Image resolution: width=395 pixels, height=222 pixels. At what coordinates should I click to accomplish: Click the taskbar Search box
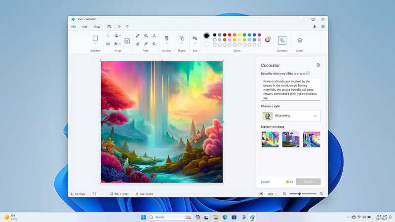pyautogui.click(x=170, y=217)
